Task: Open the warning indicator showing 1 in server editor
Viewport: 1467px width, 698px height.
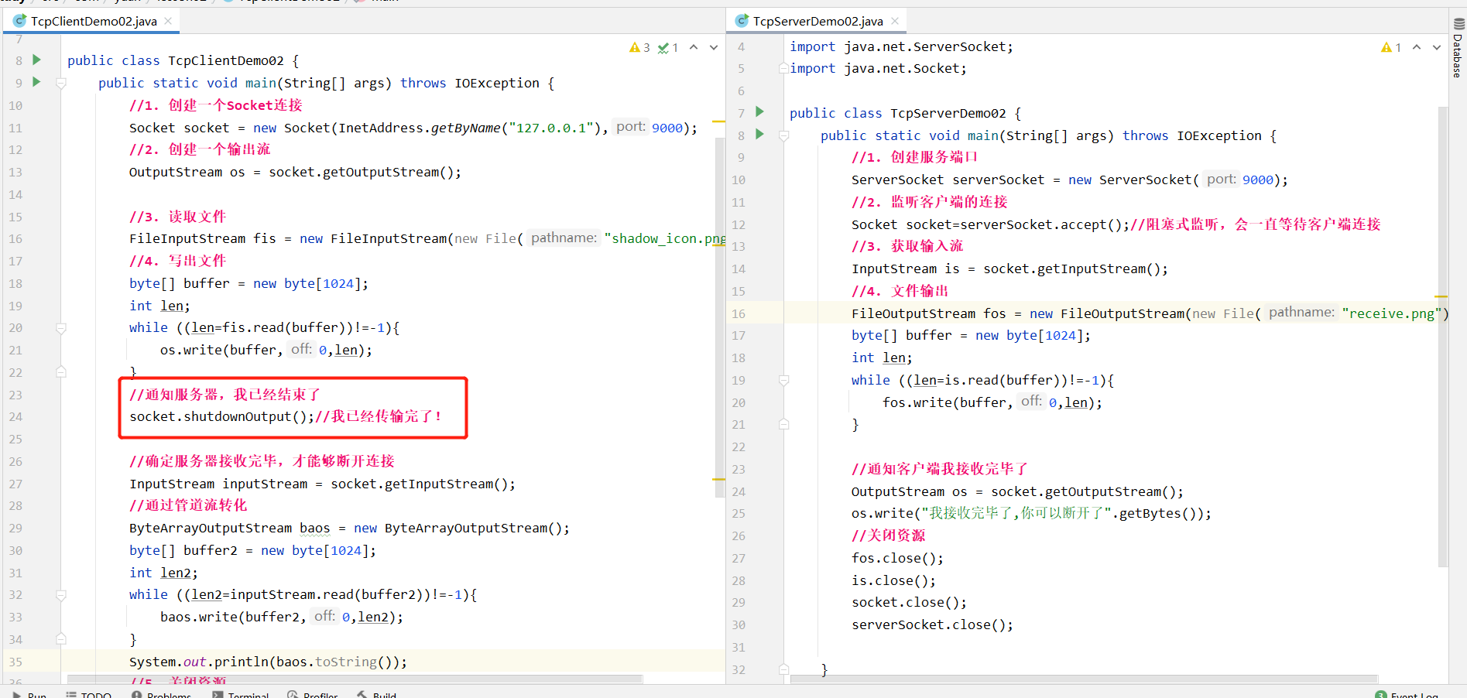Action: coord(1391,47)
